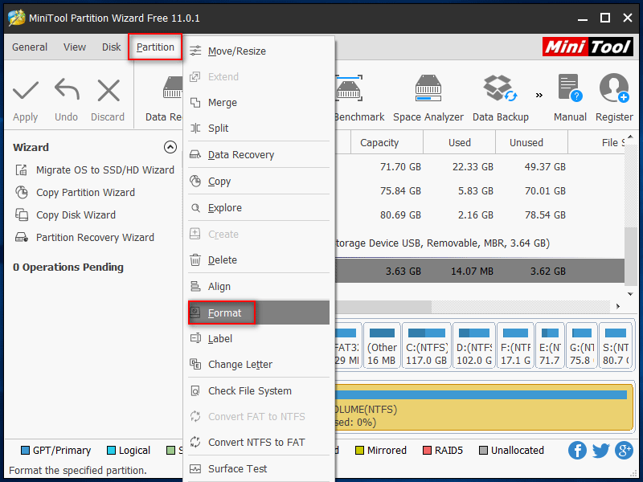643x482 pixels.
Task: Click the Mirrored legend swatch
Action: 359,451
